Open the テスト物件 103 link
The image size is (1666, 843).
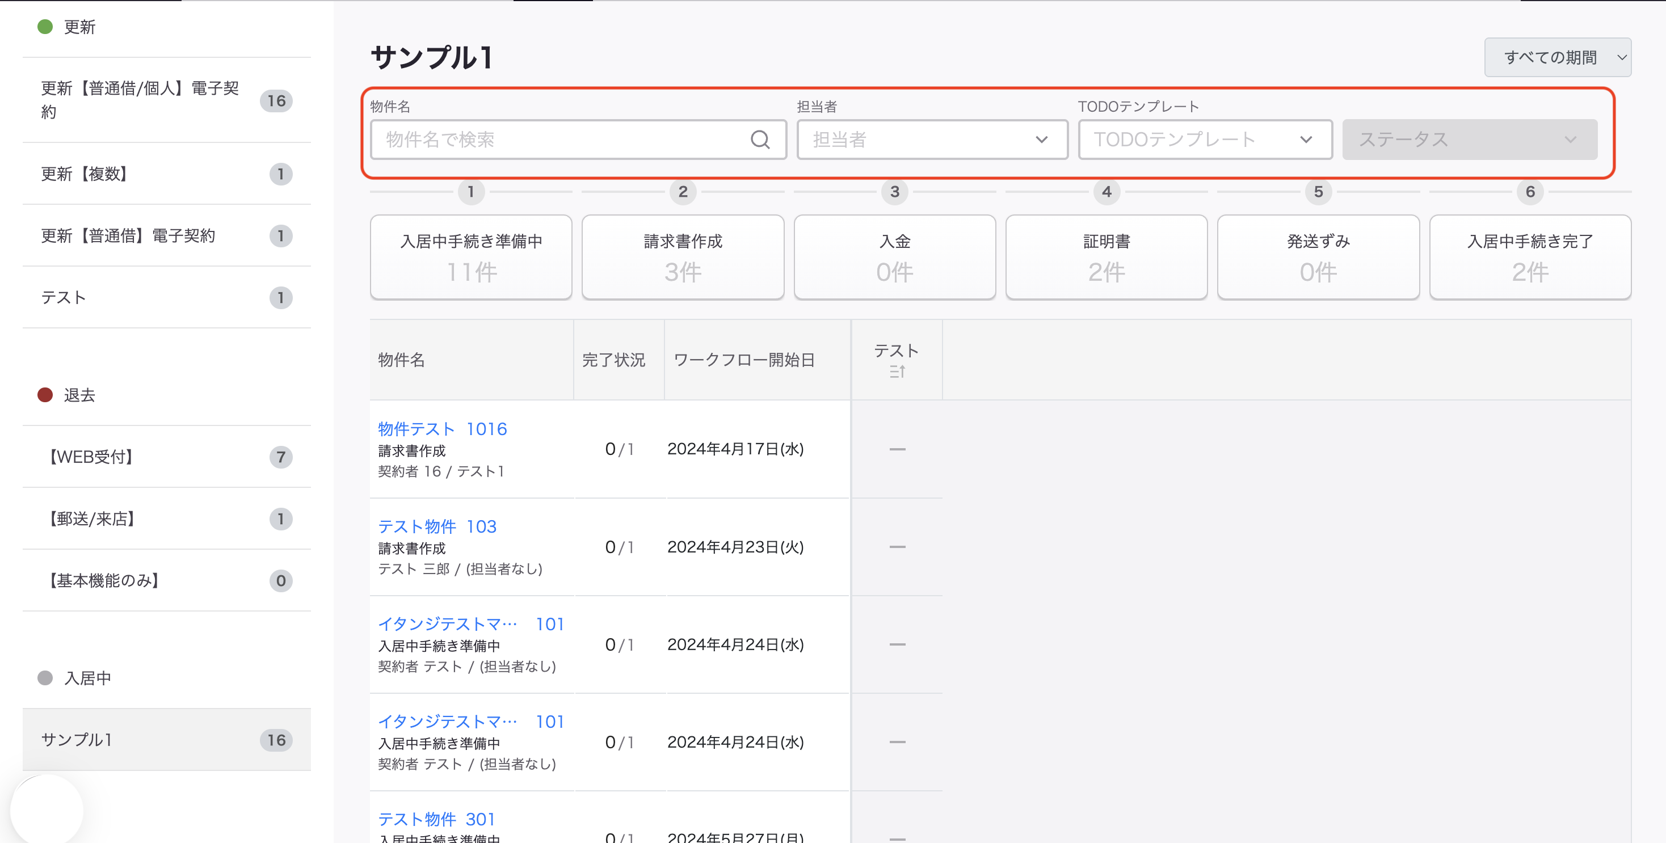coord(437,526)
